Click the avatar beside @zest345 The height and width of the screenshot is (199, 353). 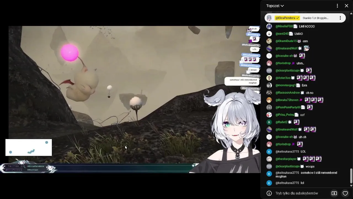(x=269, y=34)
